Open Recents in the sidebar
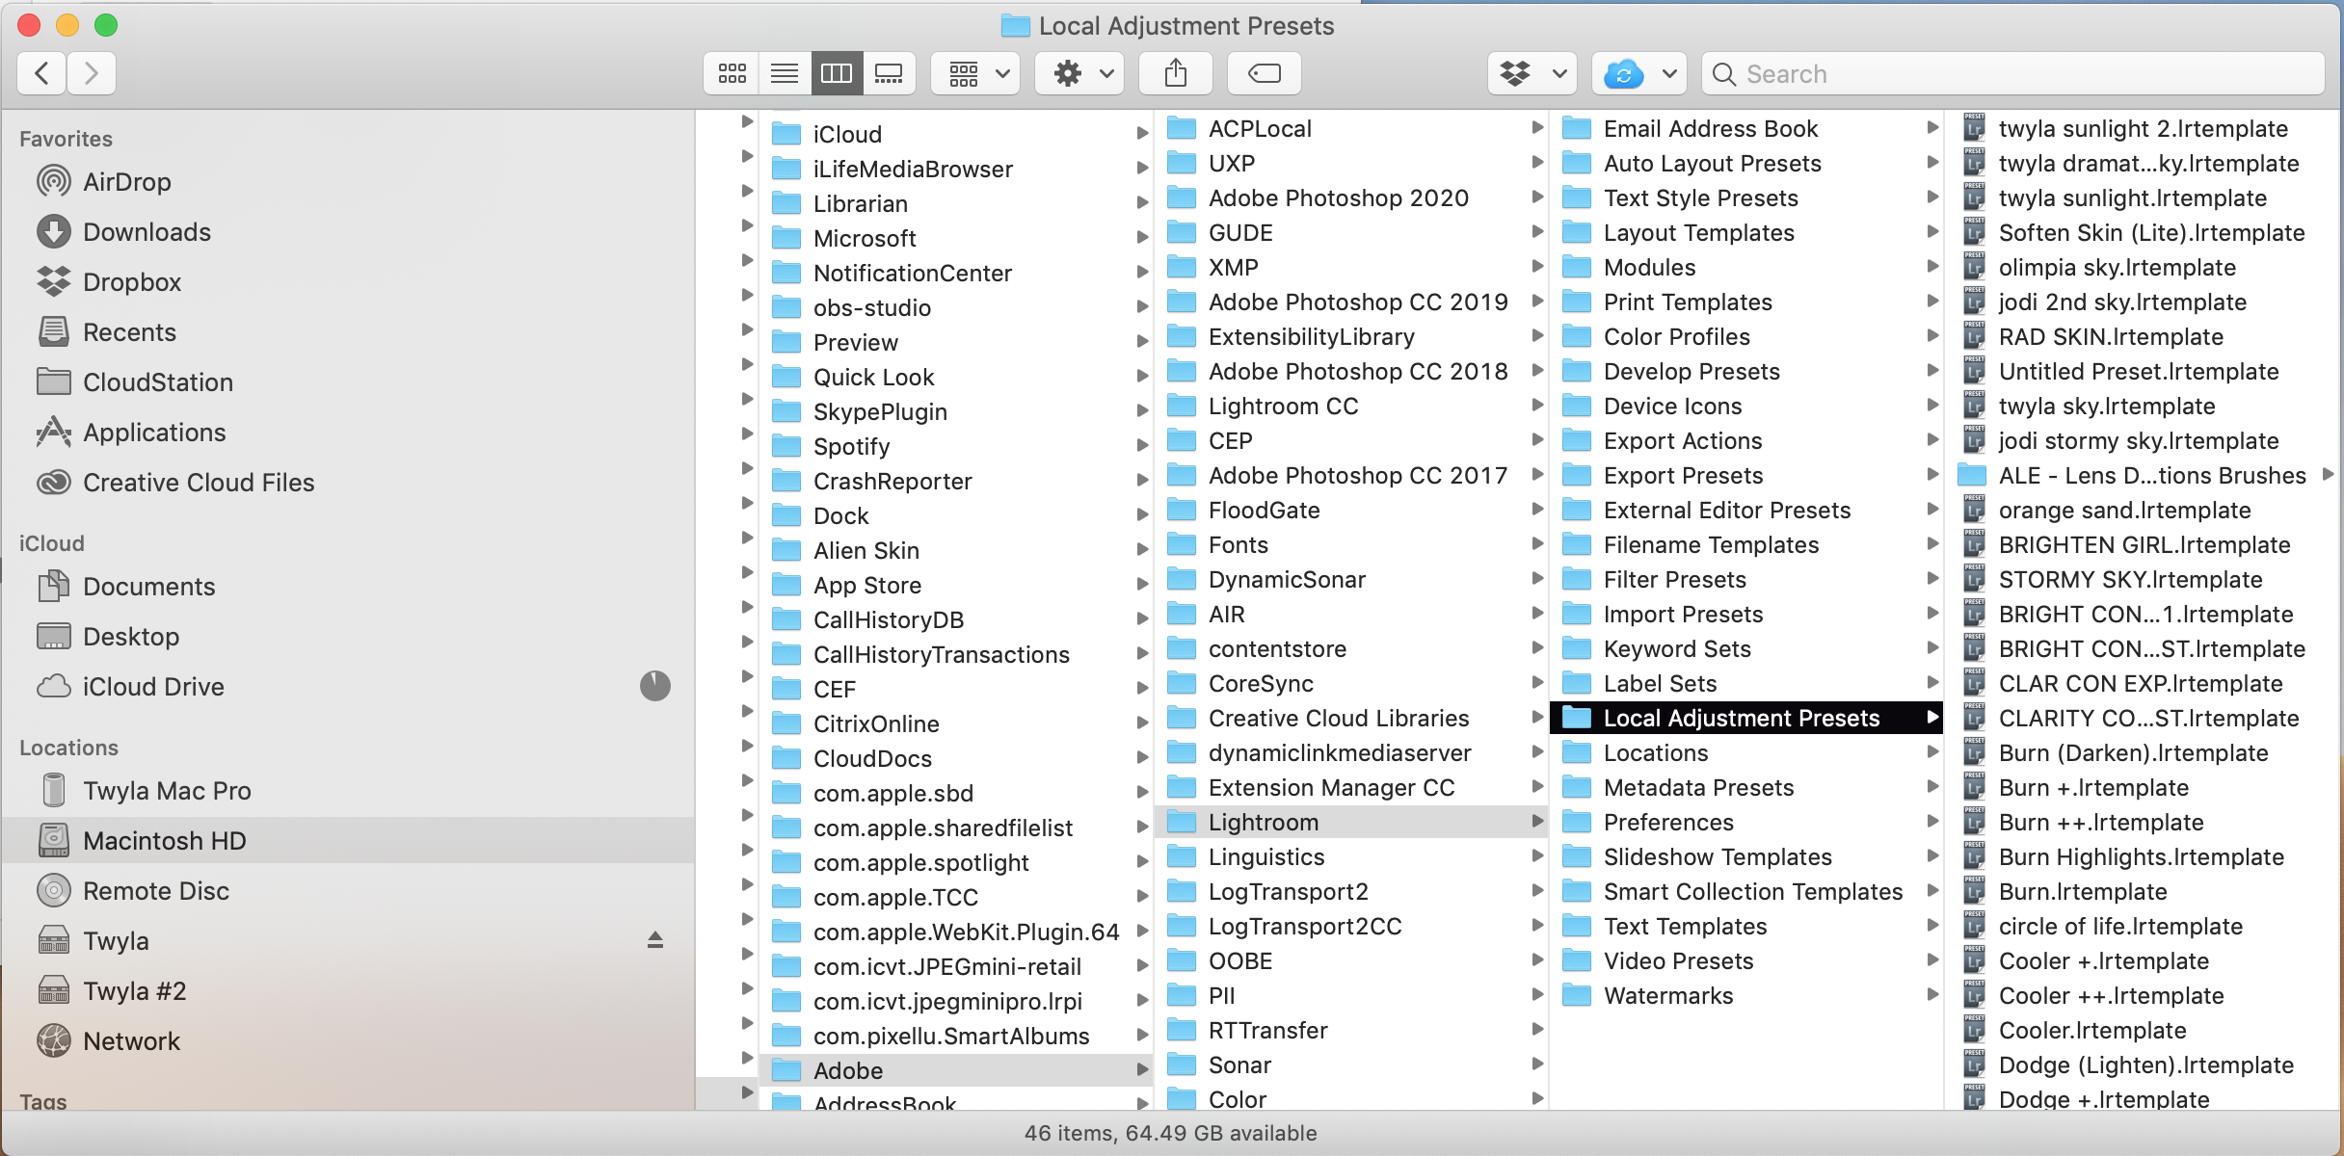Image resolution: width=2344 pixels, height=1156 pixels. point(129,332)
